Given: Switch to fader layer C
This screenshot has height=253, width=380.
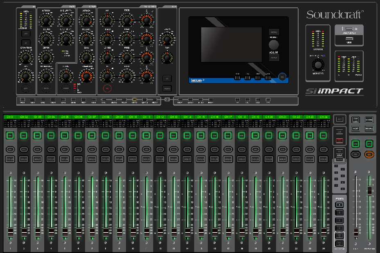Looking at the screenshot, I should click(x=339, y=220).
